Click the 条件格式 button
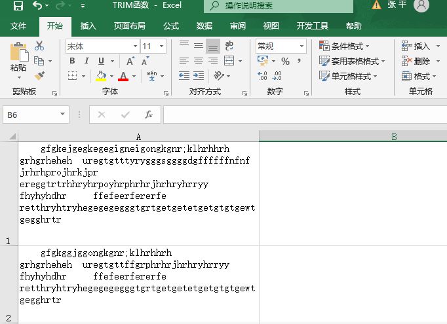Image resolution: width=447 pixels, height=324 pixels. 345,46
